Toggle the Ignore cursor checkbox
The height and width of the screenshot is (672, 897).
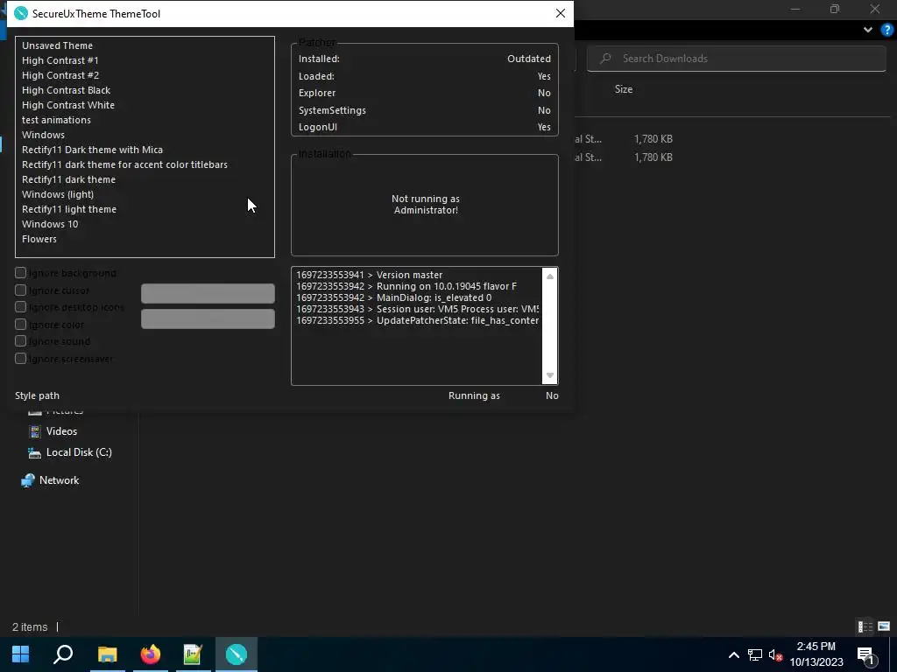(x=21, y=290)
